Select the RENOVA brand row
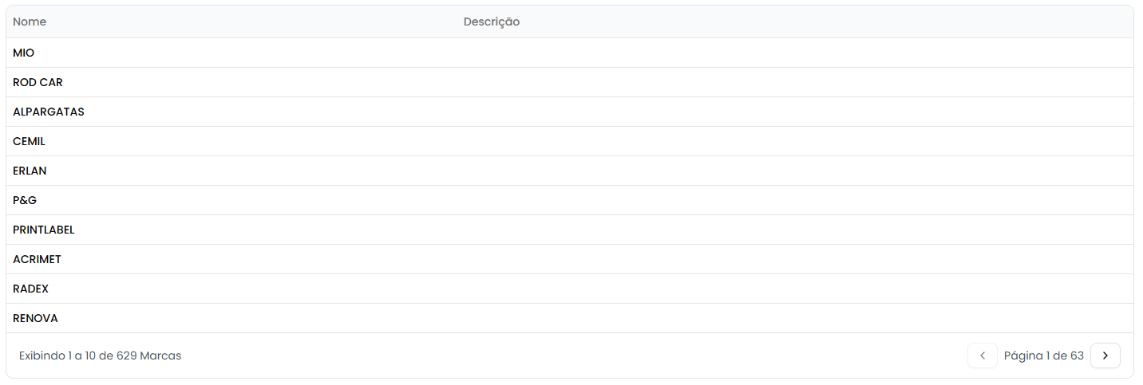 tap(35, 318)
